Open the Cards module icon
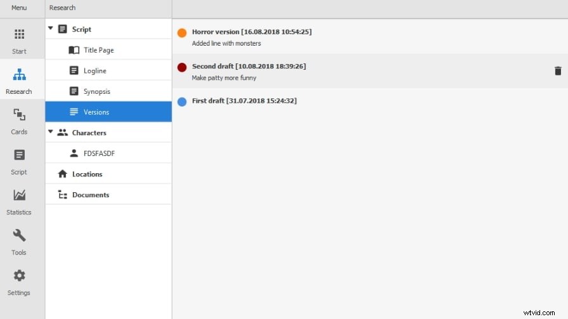The height and width of the screenshot is (319, 568). 19,115
